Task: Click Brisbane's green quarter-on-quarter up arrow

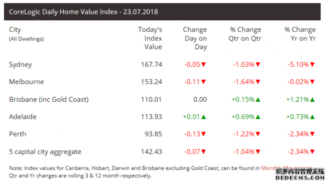Action: point(258,100)
